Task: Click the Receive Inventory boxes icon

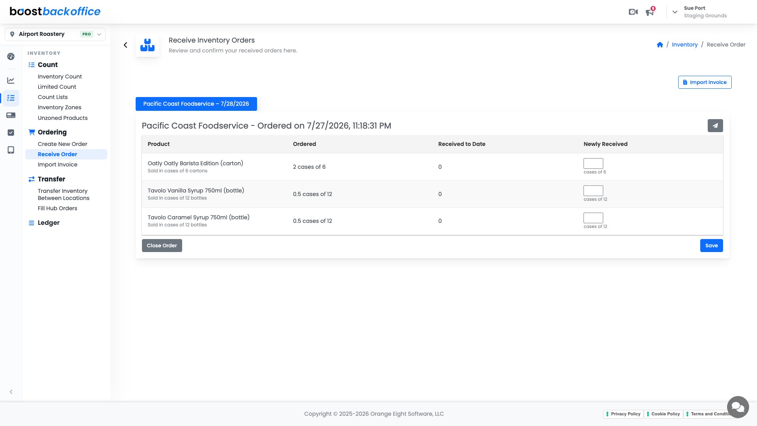Action: click(147, 45)
